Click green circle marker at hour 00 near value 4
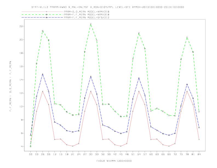Image resolution: width=217 pixels, height=168 pixels. [31, 147]
